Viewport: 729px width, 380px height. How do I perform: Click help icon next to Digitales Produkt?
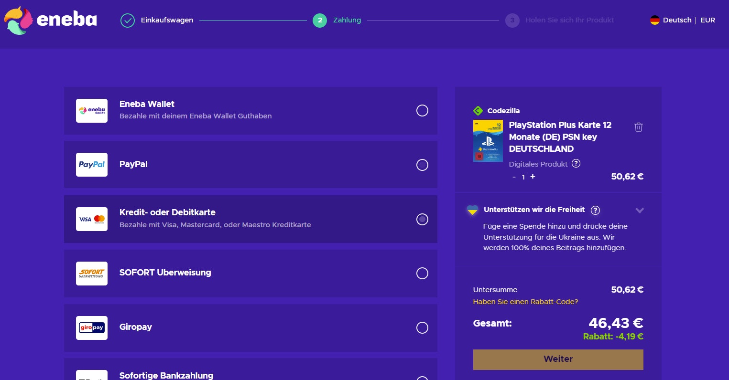[576, 164]
